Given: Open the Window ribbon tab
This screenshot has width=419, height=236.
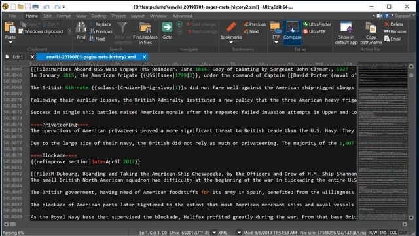Looking at the screenshot, I should tap(158, 16).
